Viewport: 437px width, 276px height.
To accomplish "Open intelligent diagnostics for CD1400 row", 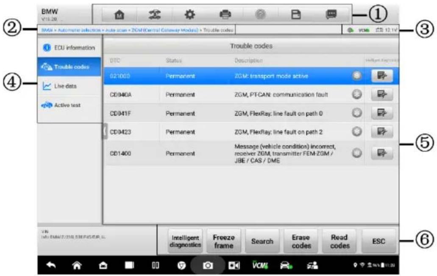I will click(x=382, y=153).
